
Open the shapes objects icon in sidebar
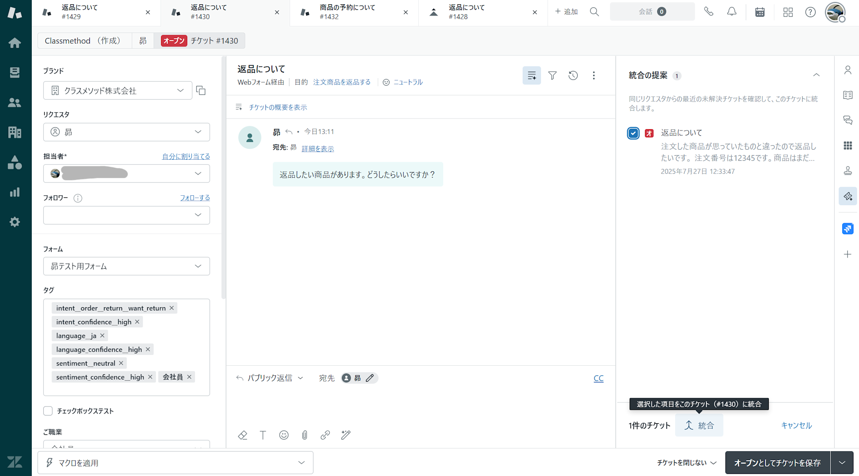click(x=15, y=162)
